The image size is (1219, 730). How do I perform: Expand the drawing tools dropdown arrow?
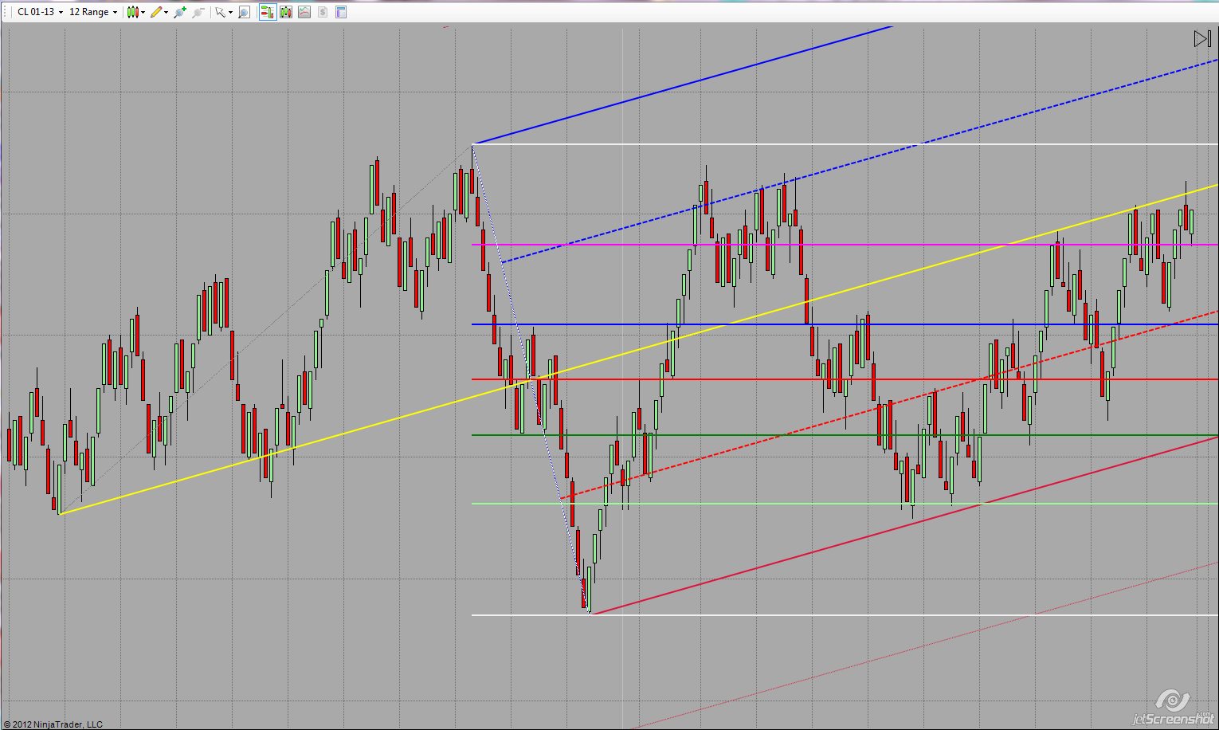pos(166,12)
